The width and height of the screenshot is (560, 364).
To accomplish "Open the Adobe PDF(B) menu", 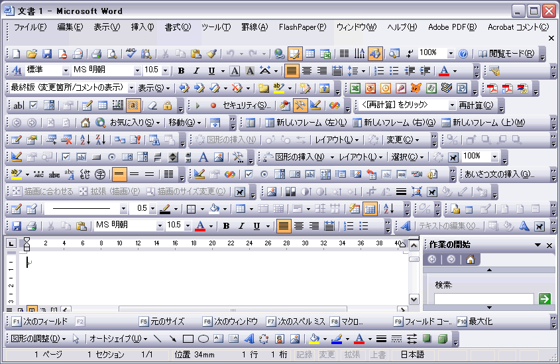I will (452, 27).
